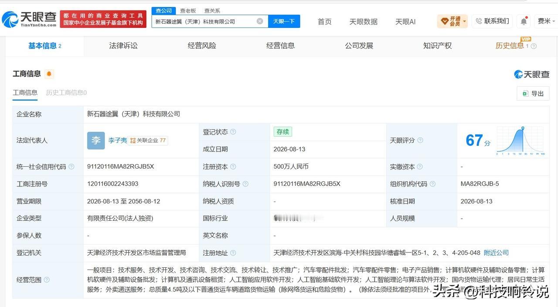Click the TianYanCha logo at top left

coord(29,19)
